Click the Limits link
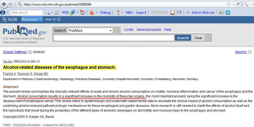This screenshot has width=254, height=127. coord(129,30)
